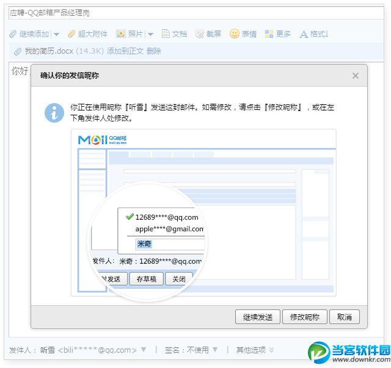The height and width of the screenshot is (368, 391).
Task: Click 添加到正文 for 我的简历.docx
Action: [125, 51]
